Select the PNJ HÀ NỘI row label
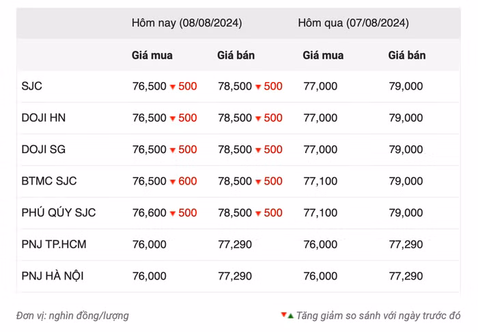The image size is (478, 332). (x=53, y=276)
